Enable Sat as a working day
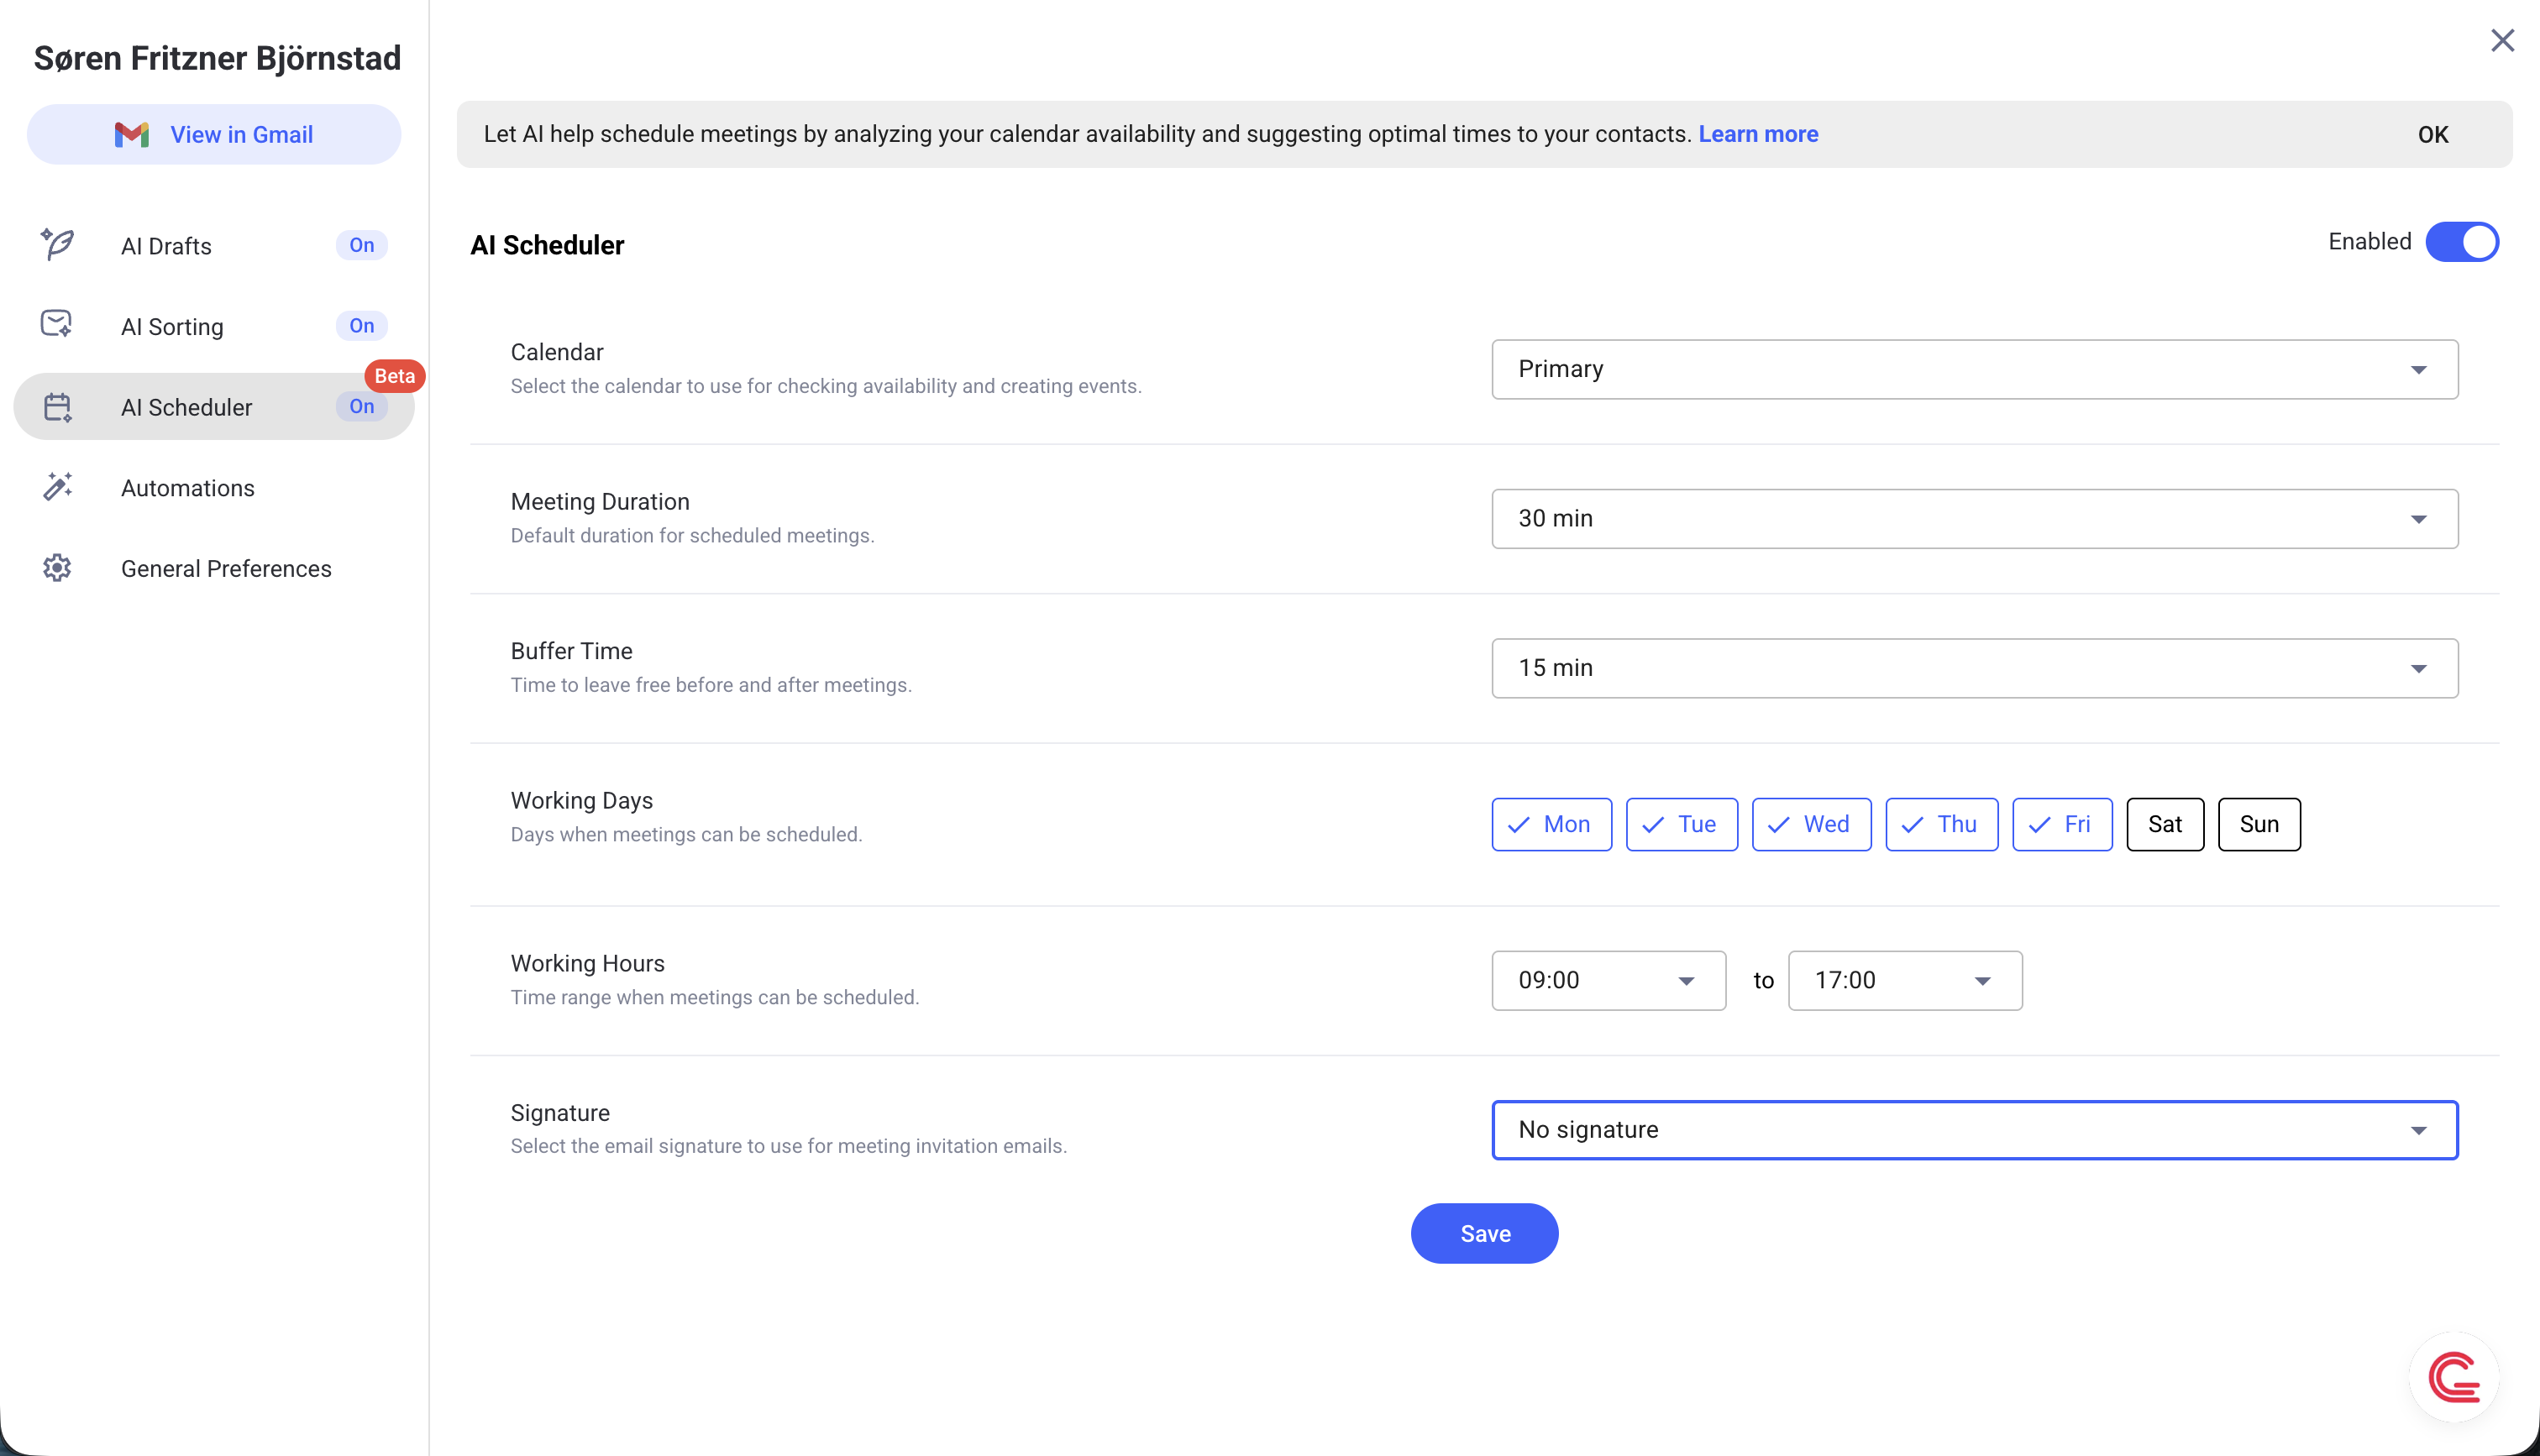The image size is (2540, 1456). pyautogui.click(x=2164, y=824)
